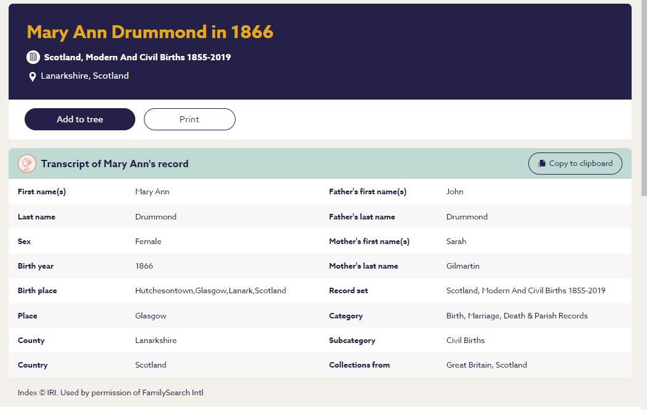
Task: Select the Lanarkshire, Scotland location text
Action: pyautogui.click(x=85, y=76)
